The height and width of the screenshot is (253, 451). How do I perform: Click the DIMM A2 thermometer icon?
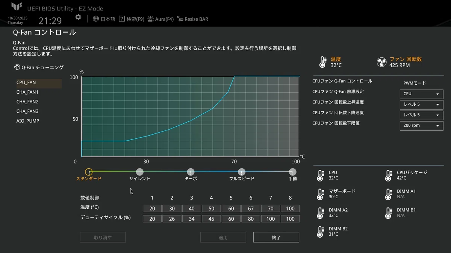coord(320,213)
